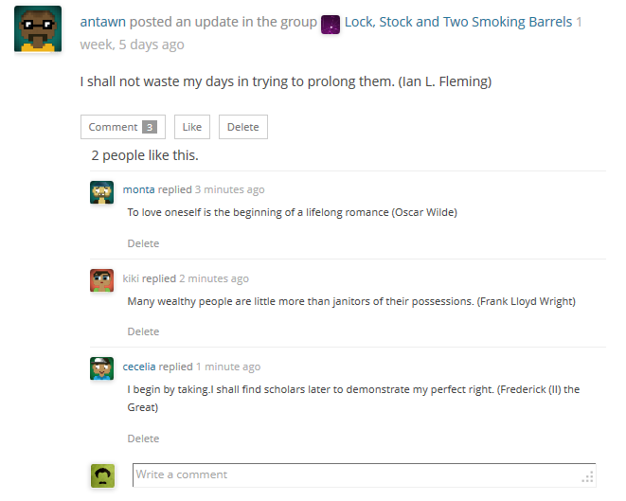Image resolution: width=626 pixels, height=501 pixels.
Task: Click the comment count badge 3
Action: pos(150,127)
